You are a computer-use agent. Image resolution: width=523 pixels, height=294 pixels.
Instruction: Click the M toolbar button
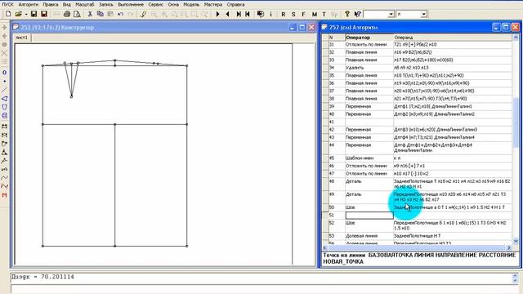click(314, 14)
